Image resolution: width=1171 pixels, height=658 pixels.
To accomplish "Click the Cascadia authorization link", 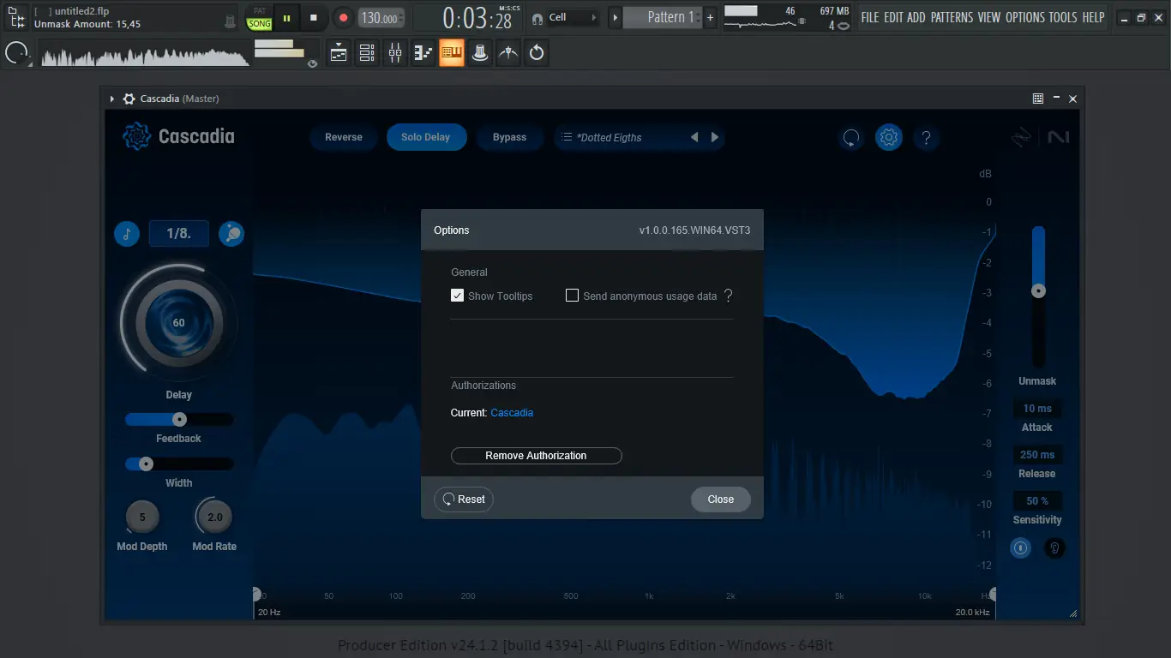I will [x=512, y=412].
